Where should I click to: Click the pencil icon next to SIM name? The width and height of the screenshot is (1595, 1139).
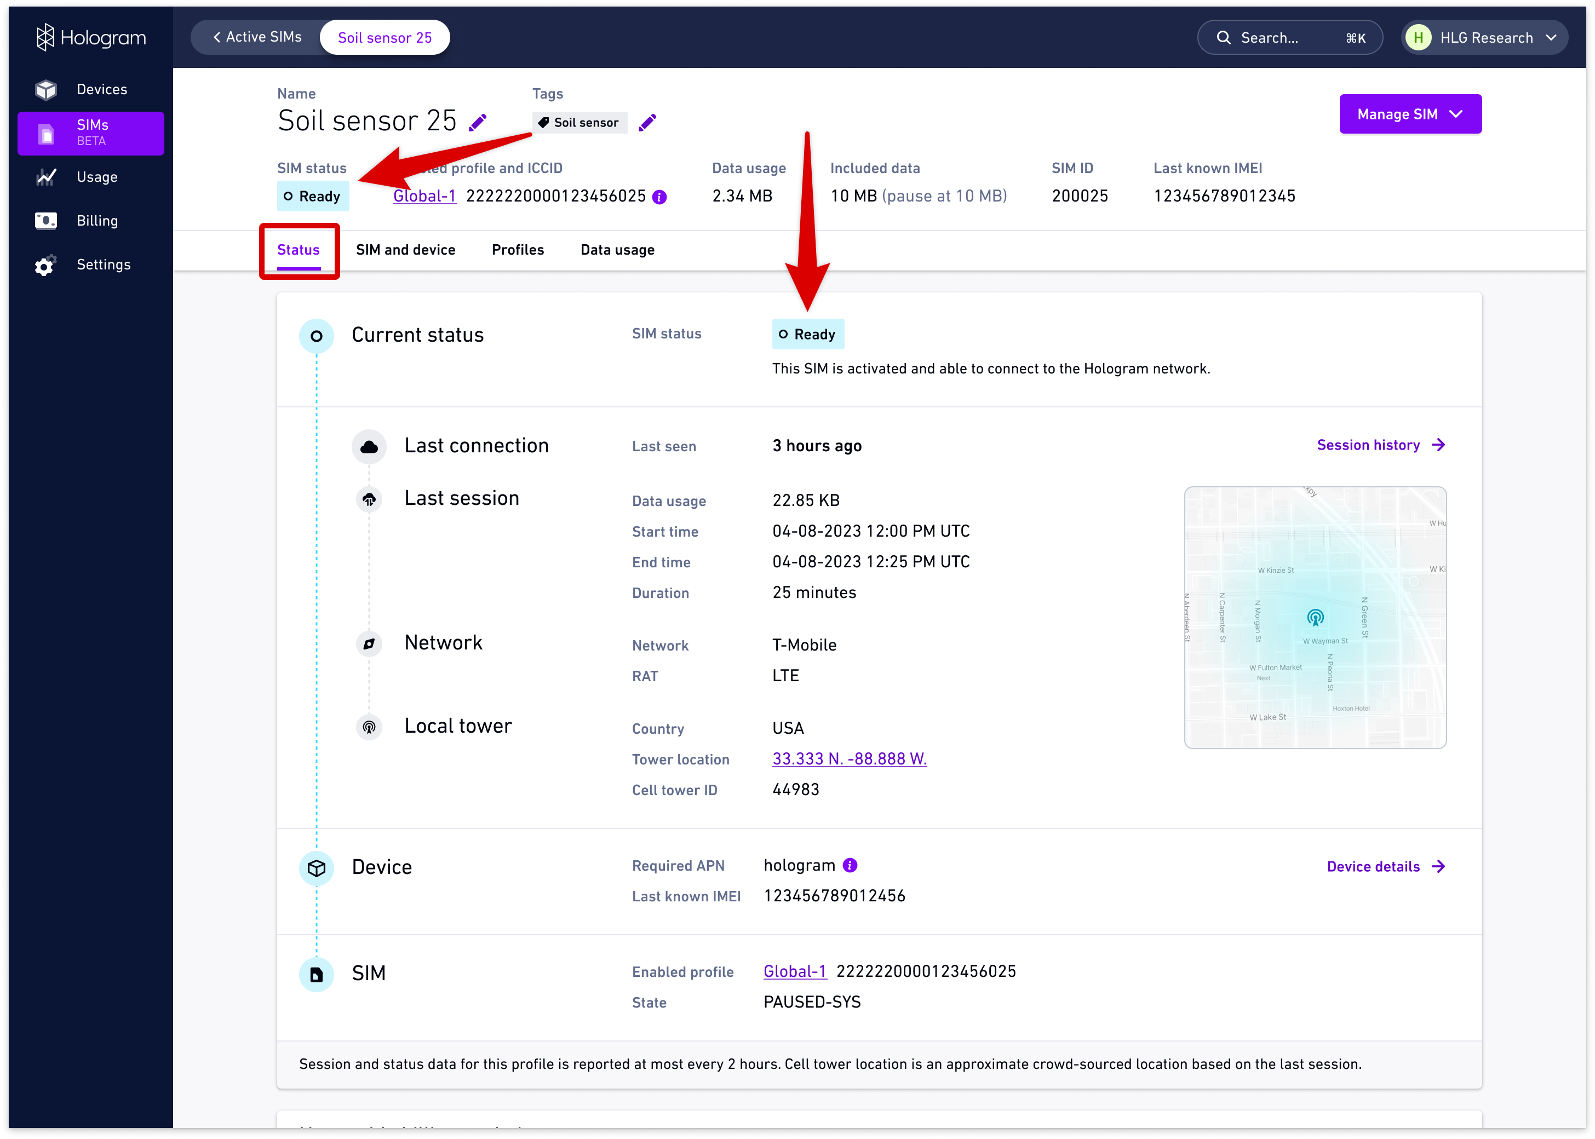(x=478, y=123)
